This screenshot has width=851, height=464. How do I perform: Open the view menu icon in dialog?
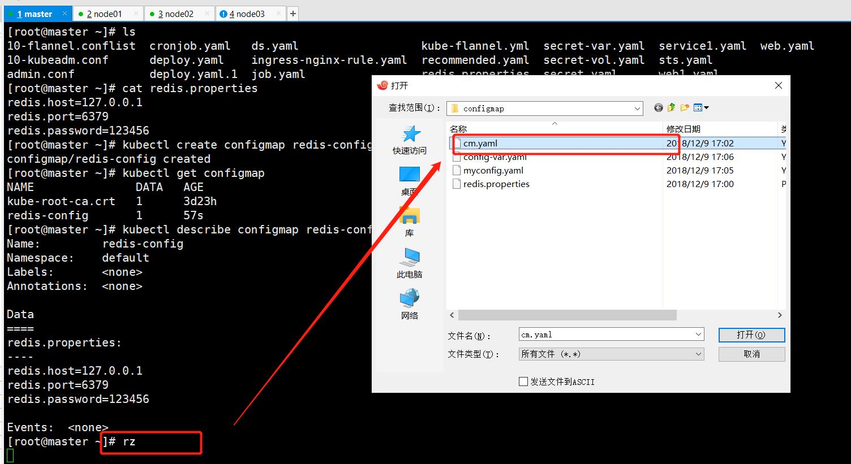click(701, 108)
